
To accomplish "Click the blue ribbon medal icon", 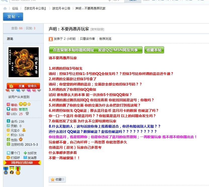I will pos(6,170).
